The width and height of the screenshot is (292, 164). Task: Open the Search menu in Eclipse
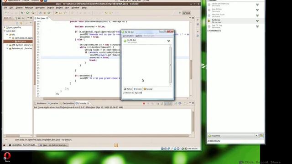50,8
